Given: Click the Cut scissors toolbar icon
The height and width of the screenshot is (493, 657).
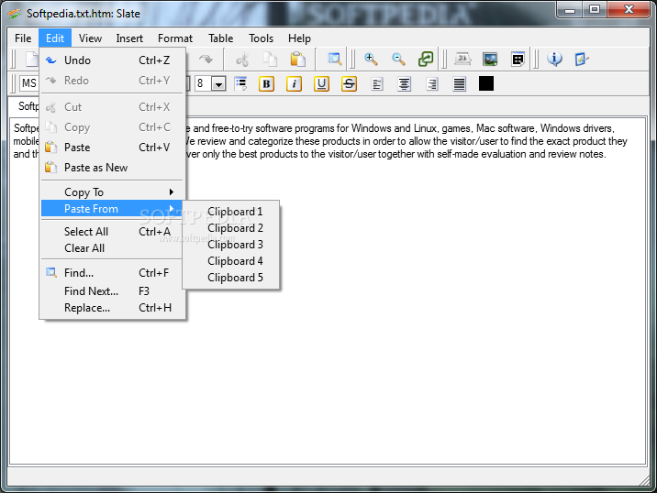Looking at the screenshot, I should [x=242, y=60].
